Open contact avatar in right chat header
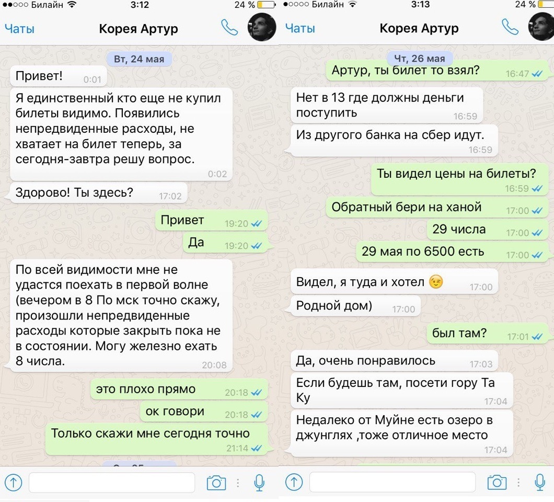 point(541,27)
